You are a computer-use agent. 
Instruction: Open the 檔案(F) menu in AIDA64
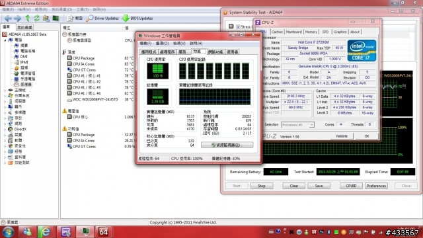[8, 9]
